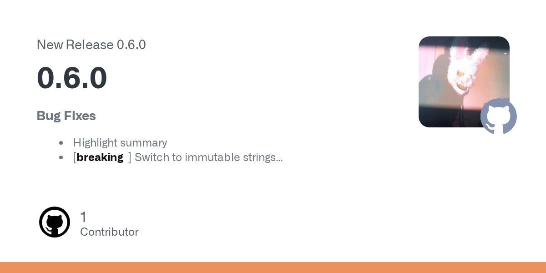Click the version number in the "New Release 0.6.0" subtitle
Image resolution: width=546 pixels, height=273 pixels.
click(x=131, y=45)
